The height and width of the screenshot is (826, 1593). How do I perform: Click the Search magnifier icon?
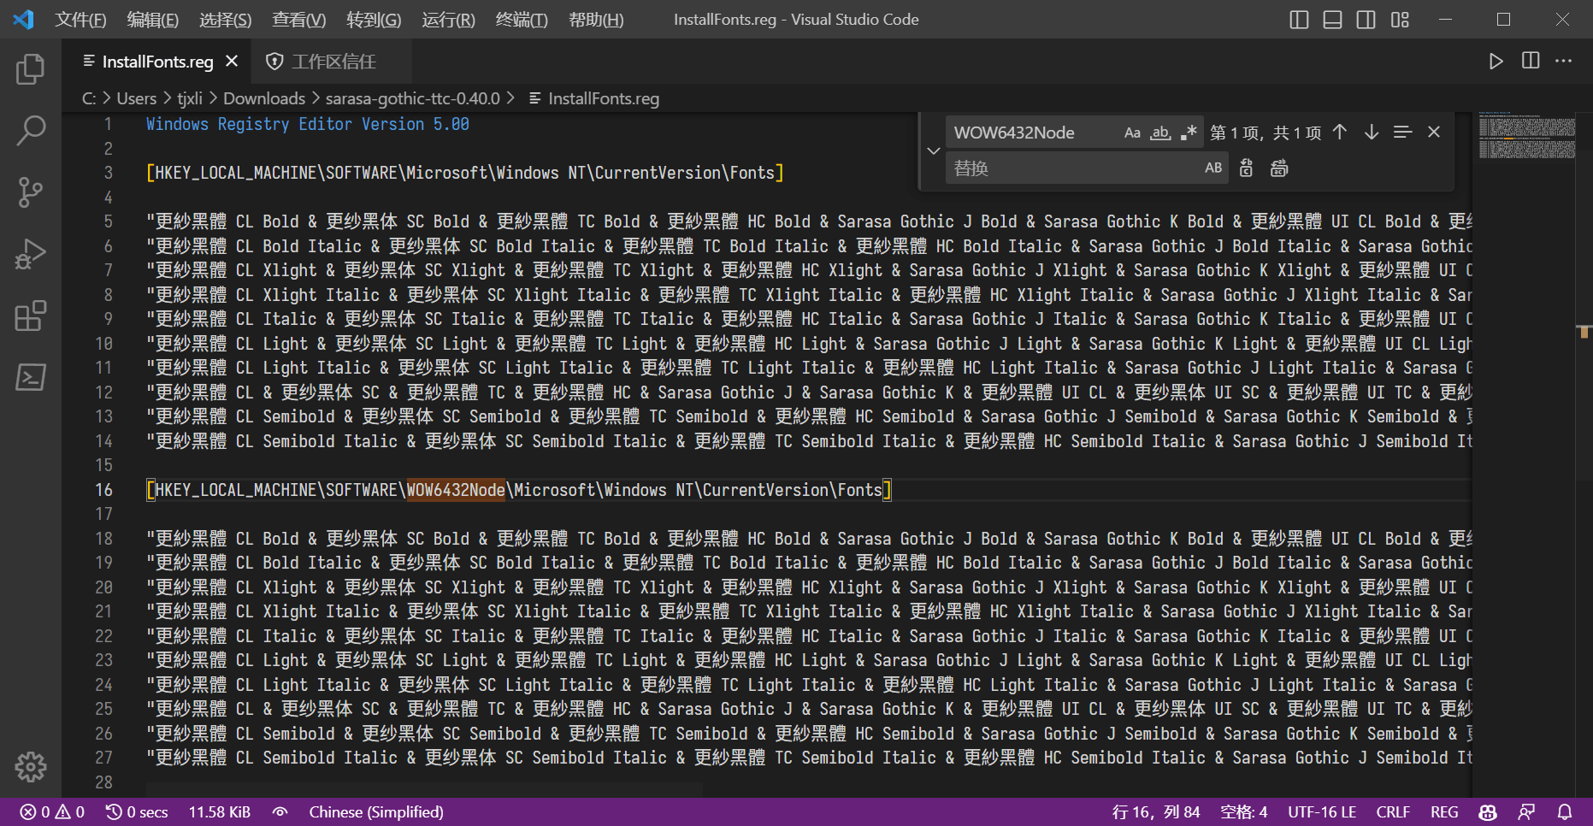(x=32, y=131)
